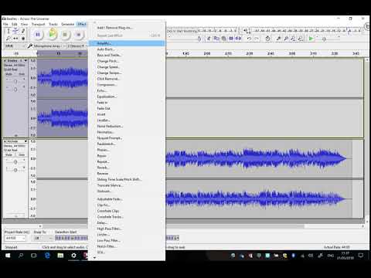Toggle Solo on the first track
Image resolution: width=371 pixels, height=278 pixels.
click(22, 74)
